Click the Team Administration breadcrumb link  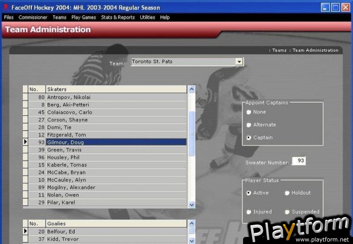click(x=315, y=50)
